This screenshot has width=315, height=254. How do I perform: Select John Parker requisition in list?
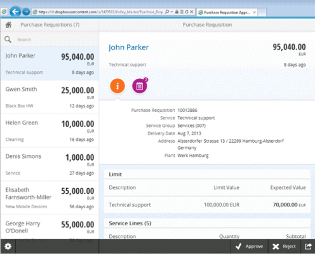click(50, 63)
